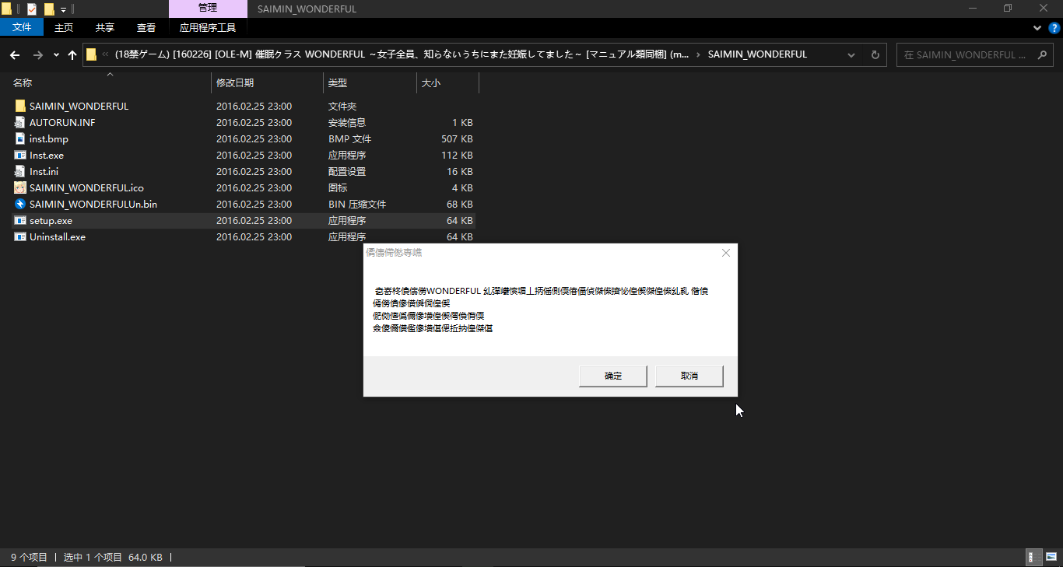The width and height of the screenshot is (1063, 567).
Task: Click the up directory arrow
Action: tap(72, 55)
